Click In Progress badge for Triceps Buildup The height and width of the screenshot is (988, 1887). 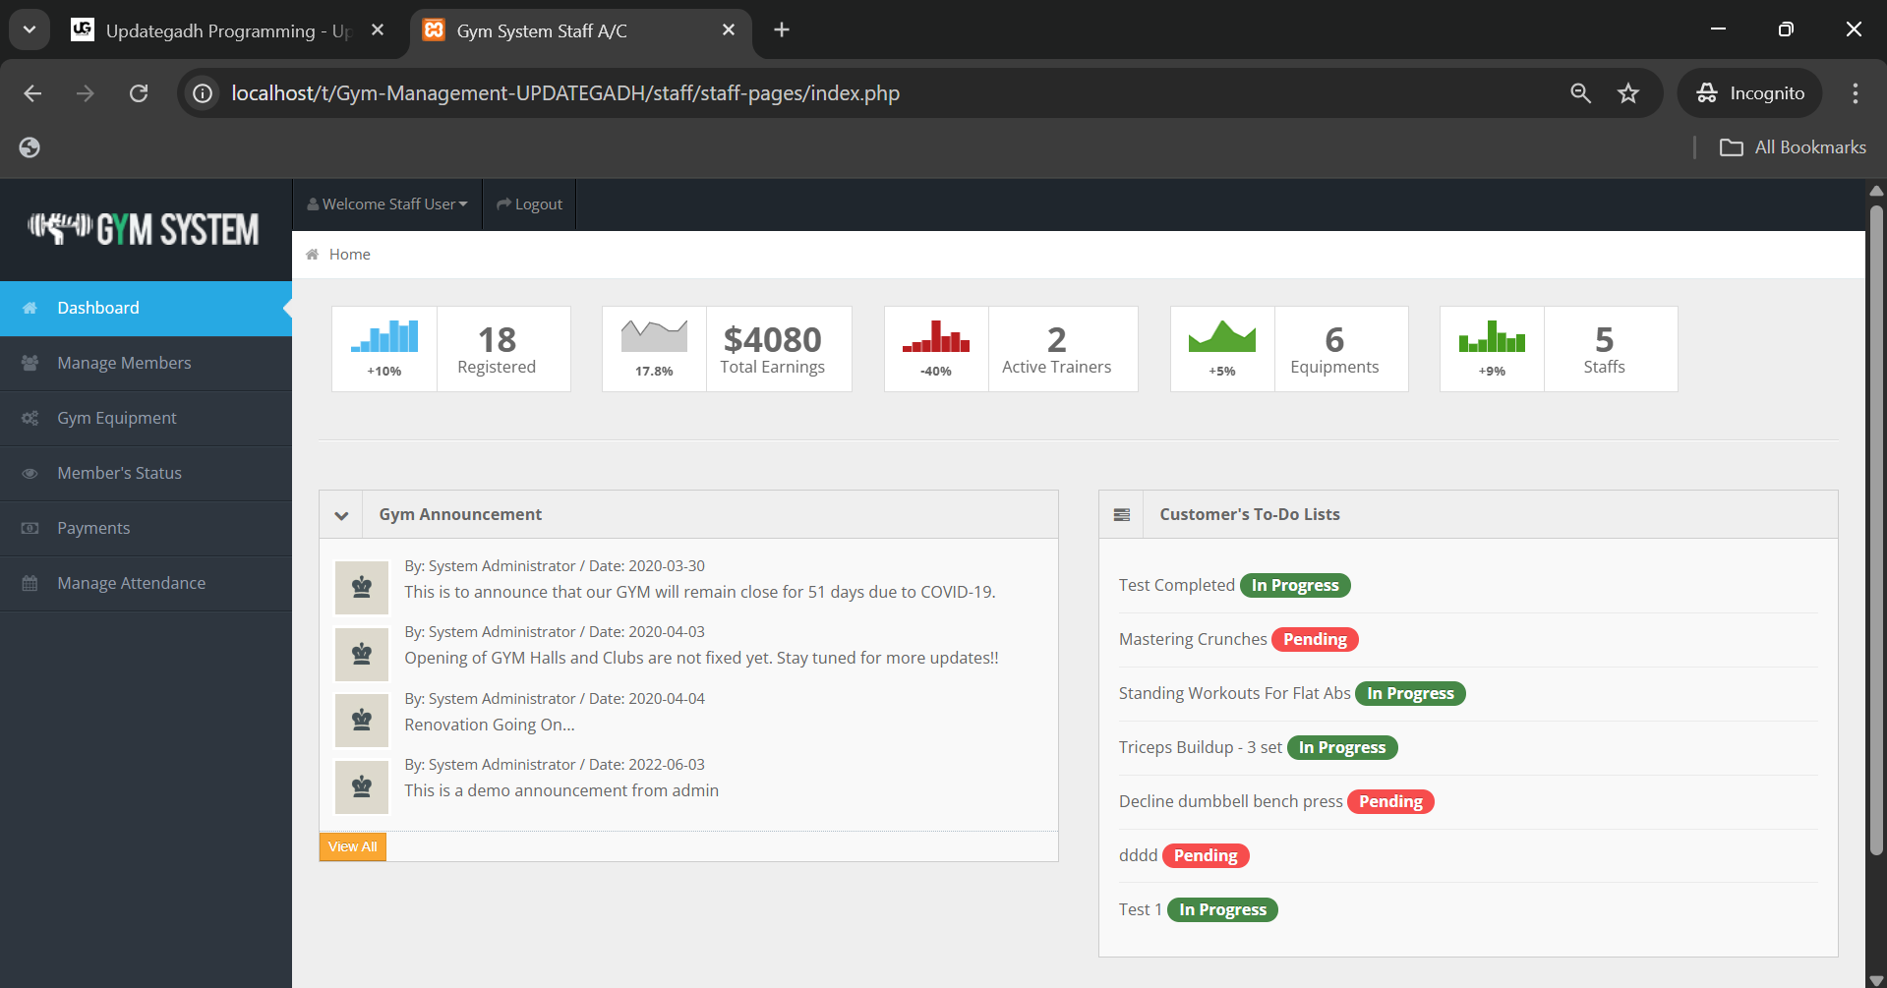(x=1342, y=747)
